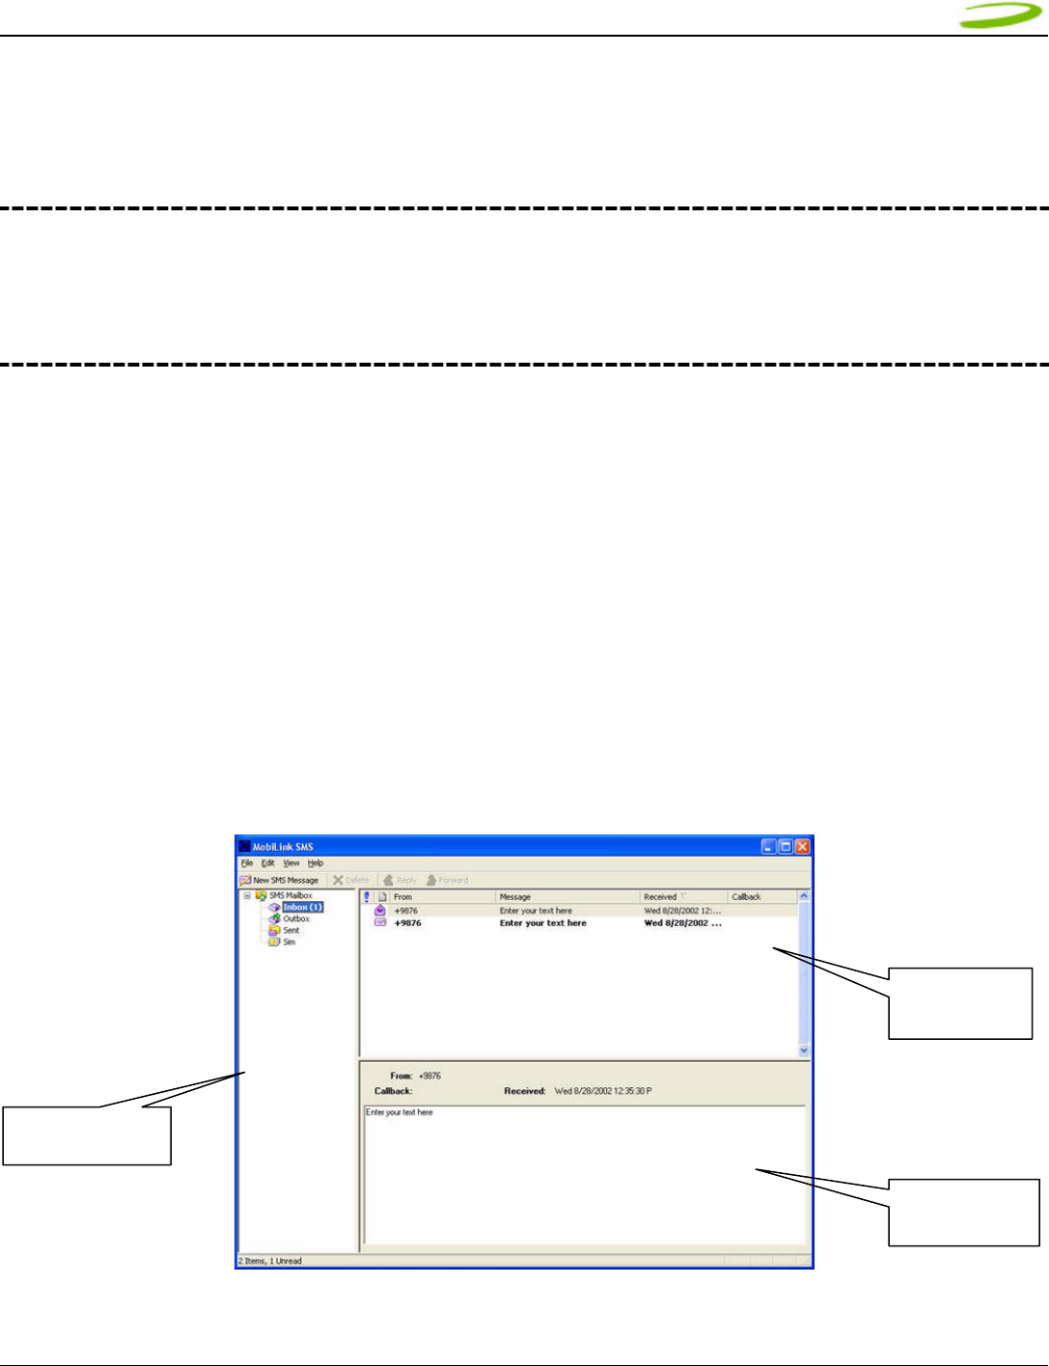This screenshot has width=1049, height=1366.
Task: Sort by the From column header
Action: coord(443,896)
